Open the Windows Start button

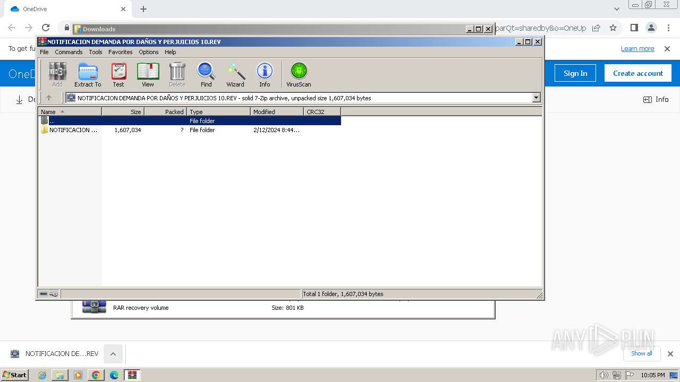coord(15,375)
